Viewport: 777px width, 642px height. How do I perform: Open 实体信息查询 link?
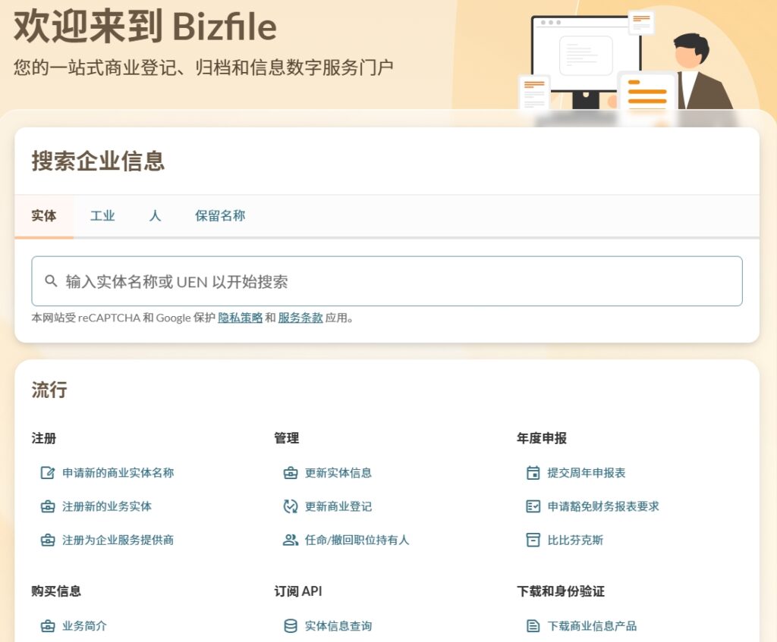click(x=338, y=626)
